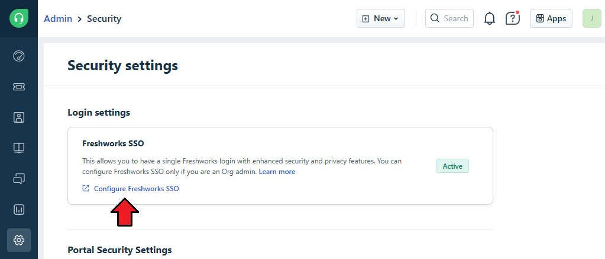Open the Dashboard gauge icon in sidebar
This screenshot has height=259, width=605.
[19, 56]
